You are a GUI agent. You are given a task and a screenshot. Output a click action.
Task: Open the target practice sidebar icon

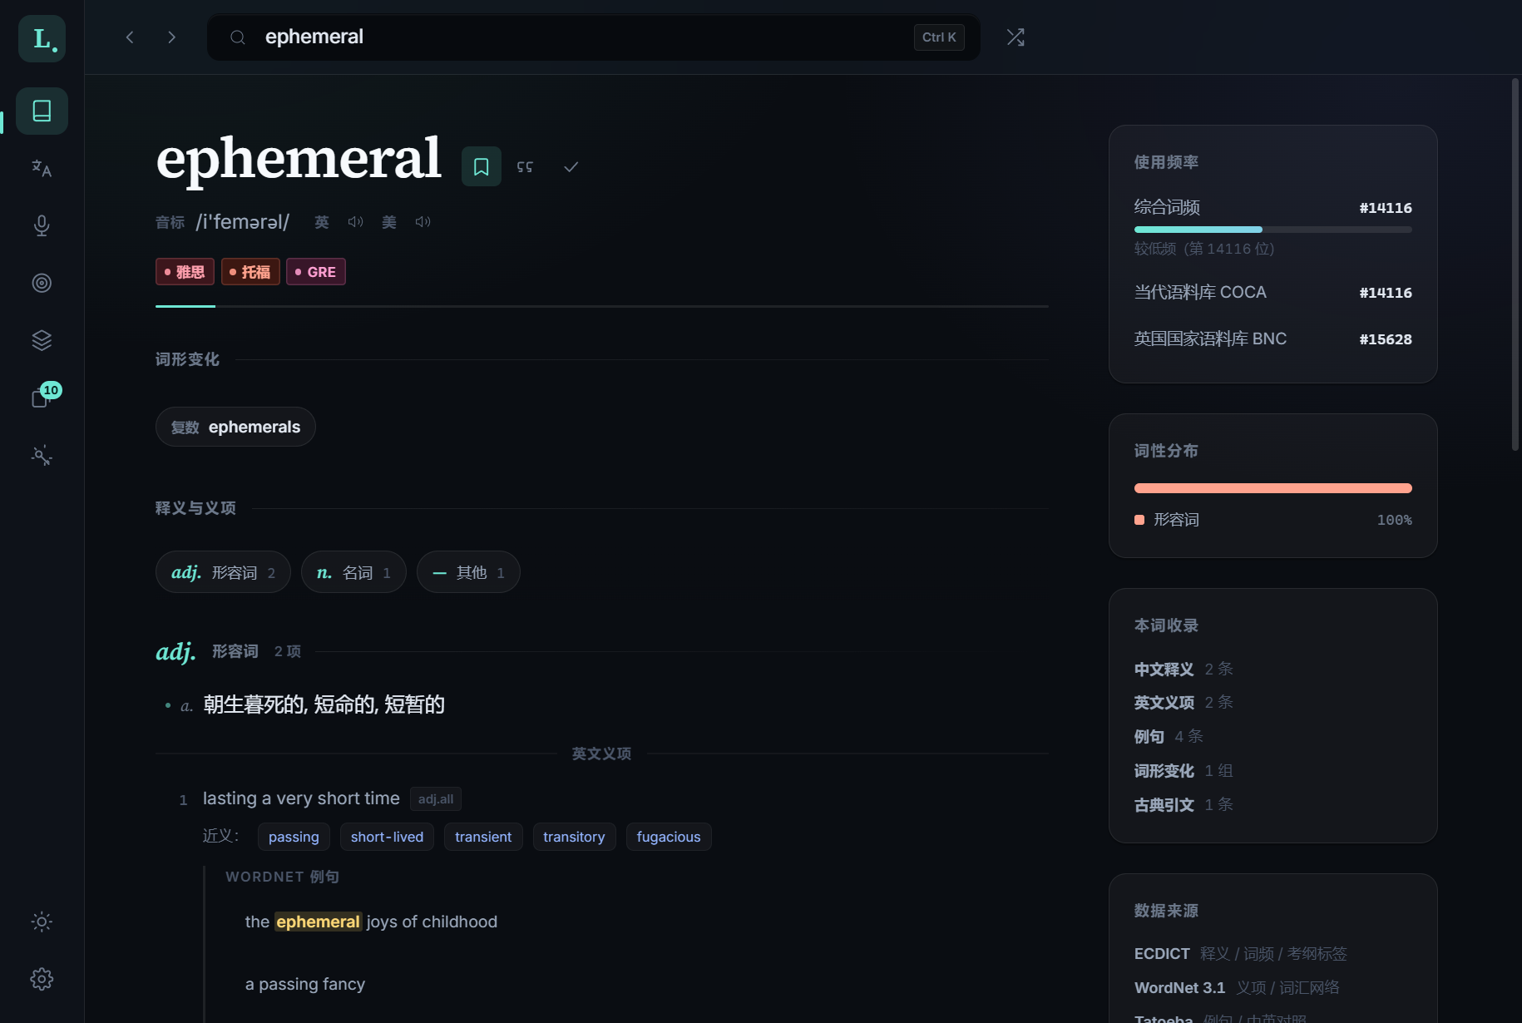click(42, 283)
